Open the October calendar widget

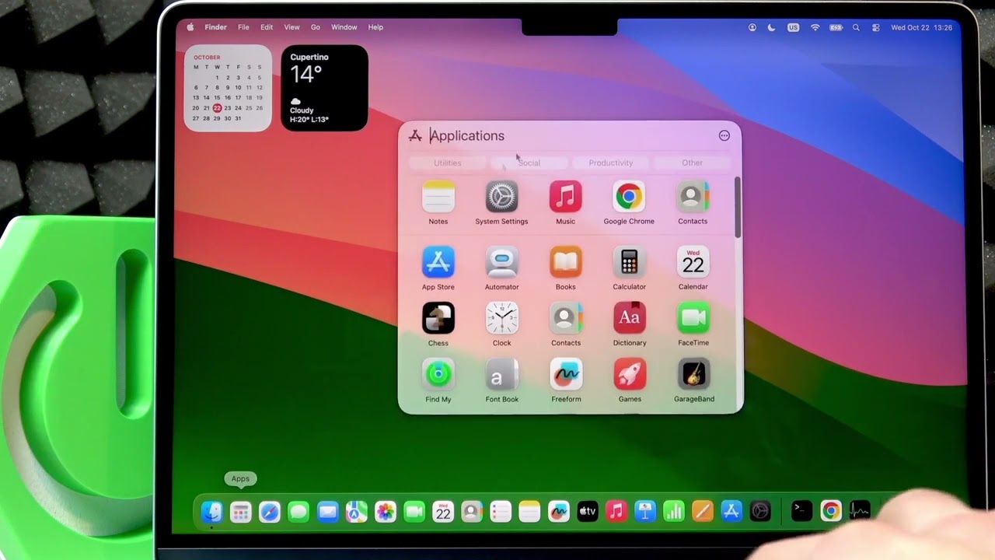pyautogui.click(x=228, y=88)
